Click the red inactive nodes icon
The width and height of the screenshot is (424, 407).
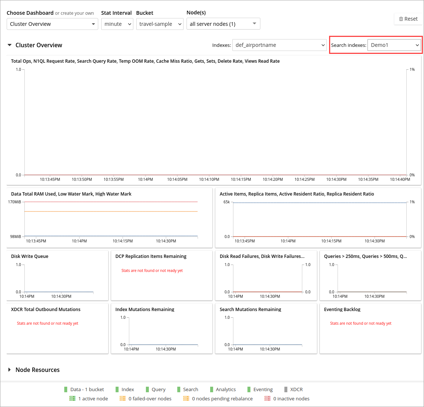coord(267,399)
